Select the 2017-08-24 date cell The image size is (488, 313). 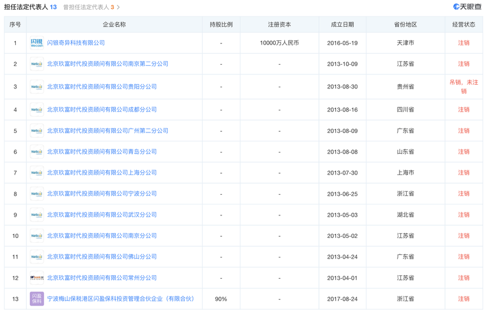(x=342, y=299)
